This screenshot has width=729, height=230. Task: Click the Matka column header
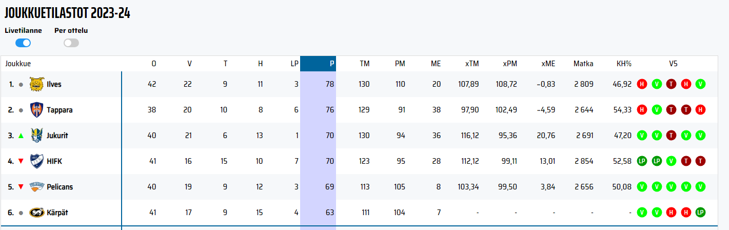[x=583, y=64]
